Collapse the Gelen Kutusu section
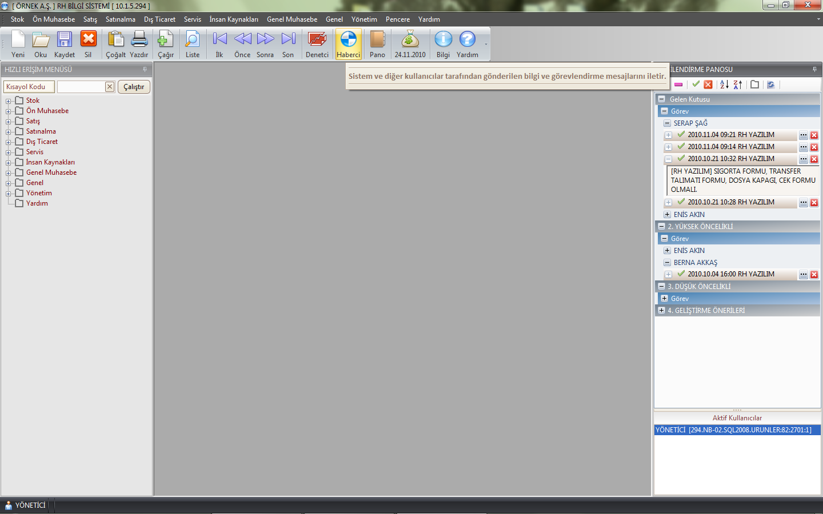Image resolution: width=823 pixels, height=514 pixels. 661,99
